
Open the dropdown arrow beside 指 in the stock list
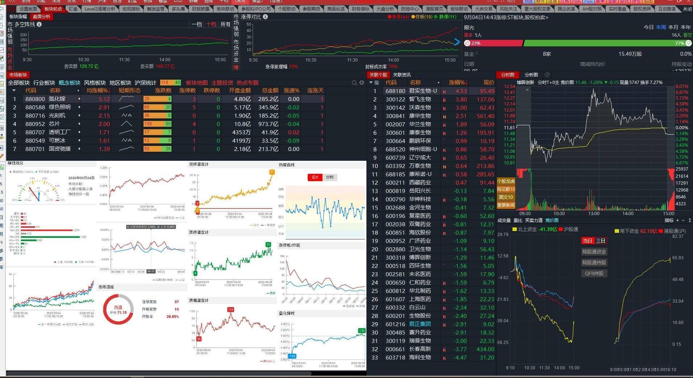tap(371, 83)
